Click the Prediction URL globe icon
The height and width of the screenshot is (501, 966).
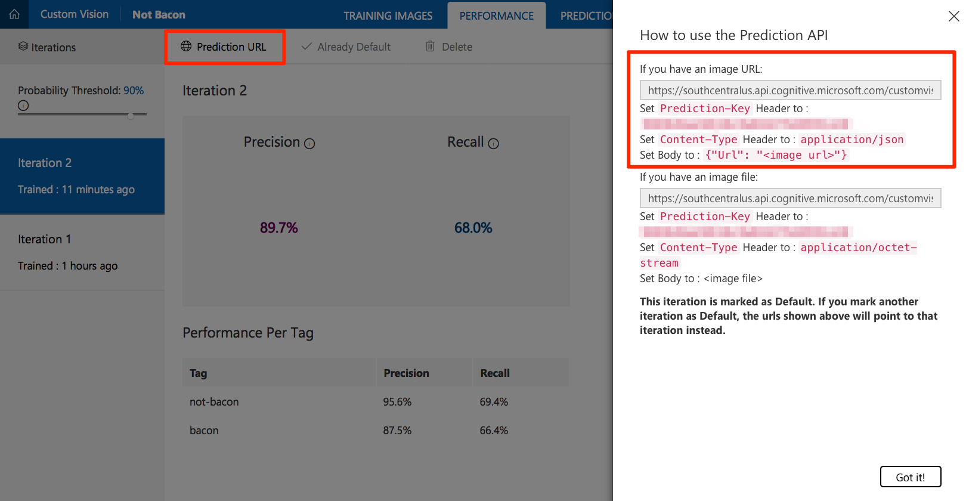click(x=186, y=47)
